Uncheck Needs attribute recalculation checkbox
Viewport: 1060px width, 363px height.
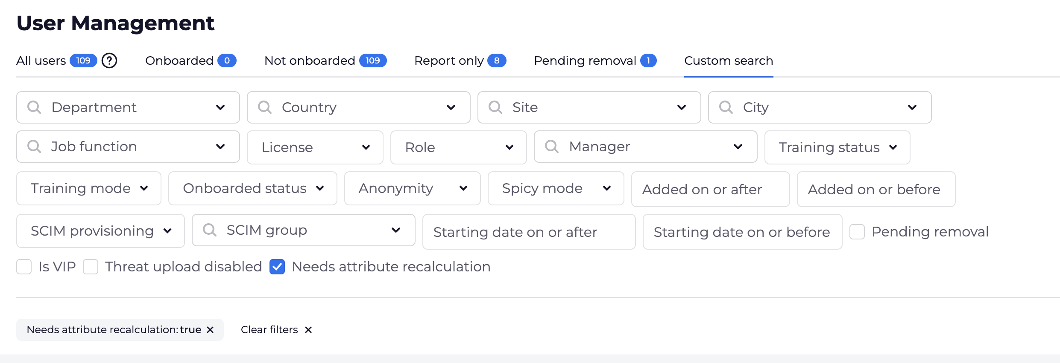[x=277, y=267]
